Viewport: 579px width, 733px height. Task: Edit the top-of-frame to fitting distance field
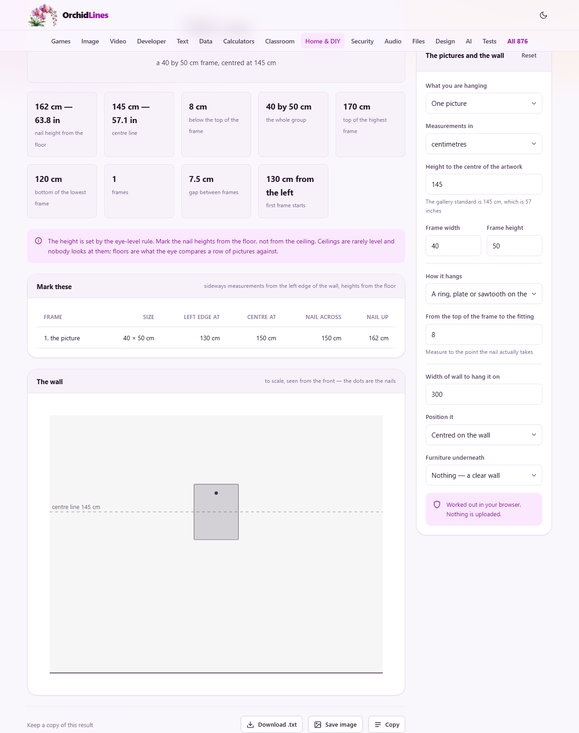tap(484, 334)
